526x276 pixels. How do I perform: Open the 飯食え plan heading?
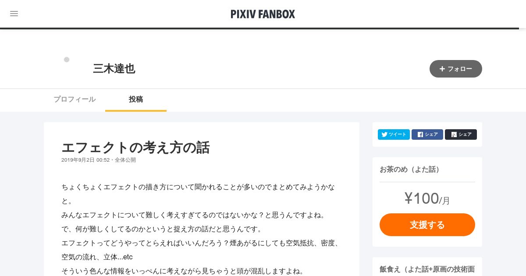427,269
